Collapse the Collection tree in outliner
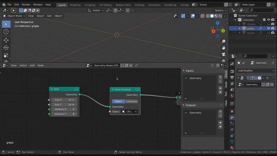This screenshot has width=277, height=156. coord(235,20)
